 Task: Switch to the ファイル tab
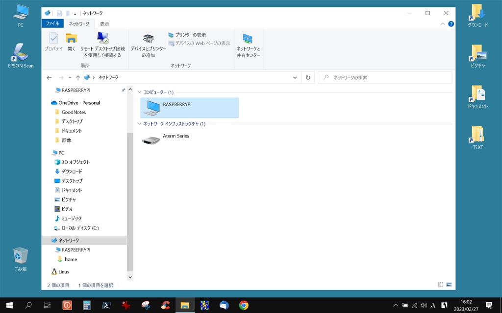52,23
